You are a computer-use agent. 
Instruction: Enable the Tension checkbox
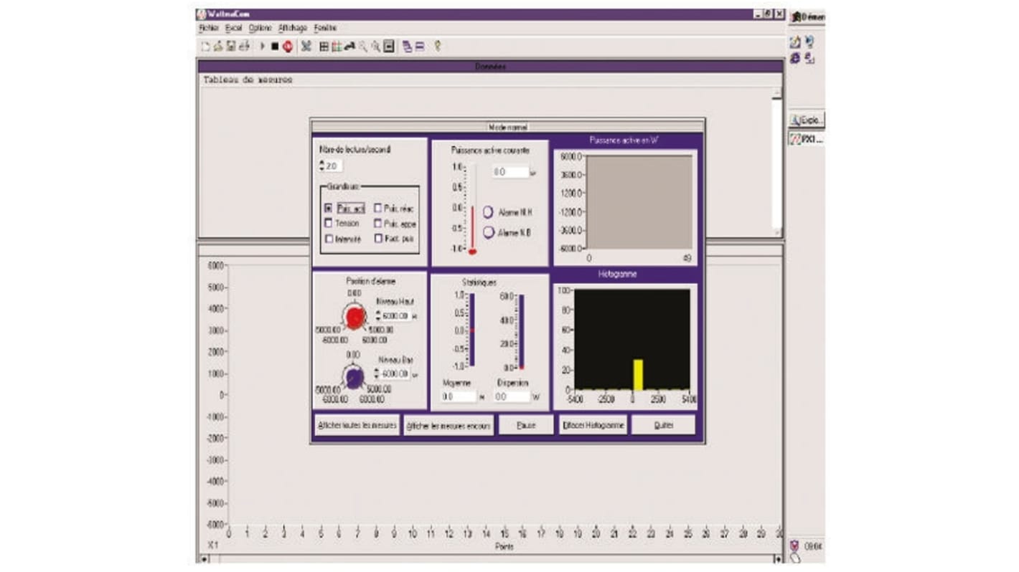[x=329, y=223]
